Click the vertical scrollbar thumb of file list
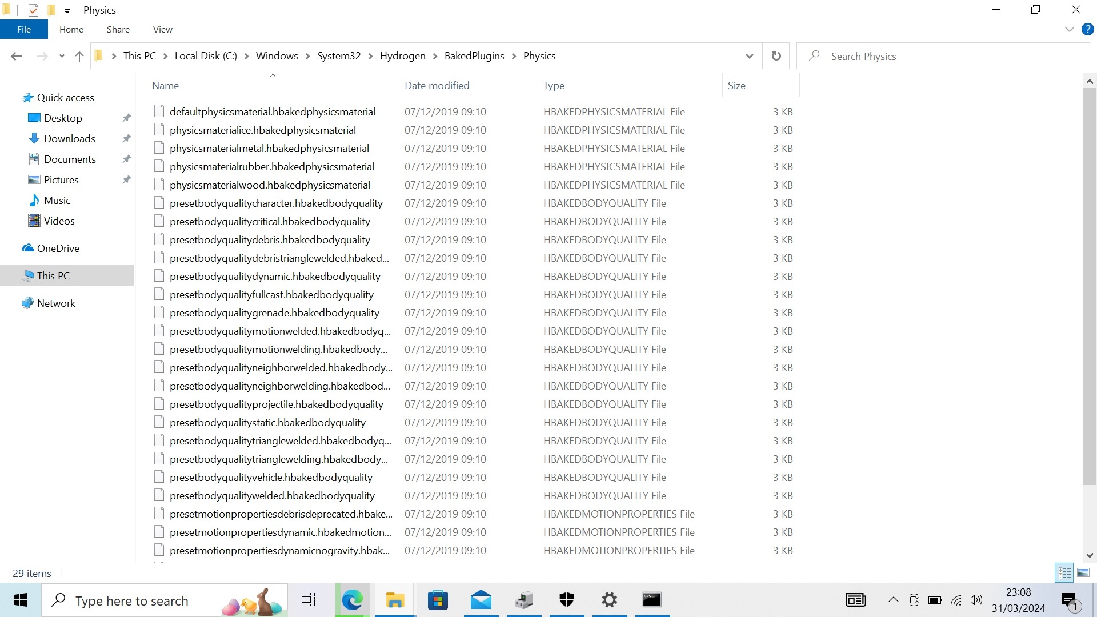Viewport: 1097px width, 617px height. 1090,286
